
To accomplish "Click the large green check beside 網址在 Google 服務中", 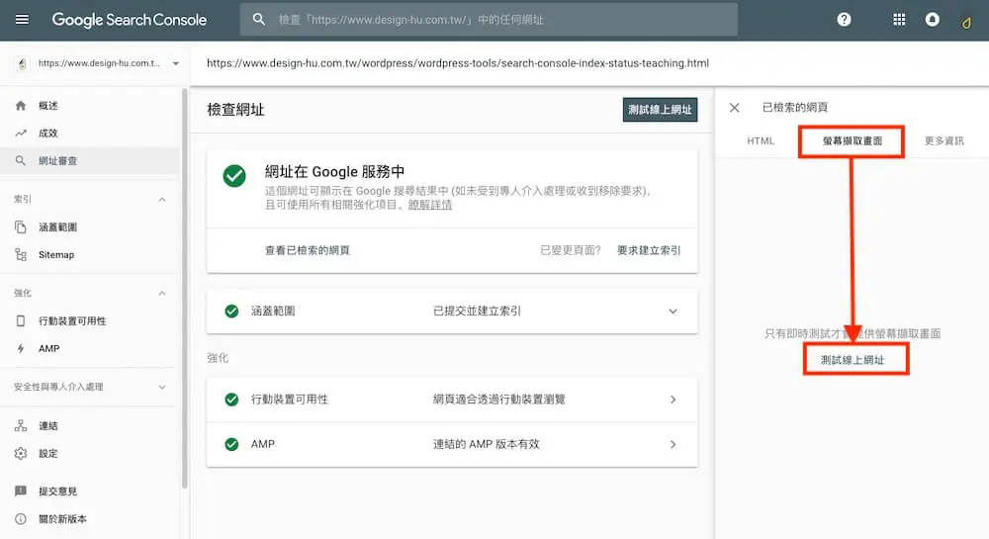I will tap(234, 176).
